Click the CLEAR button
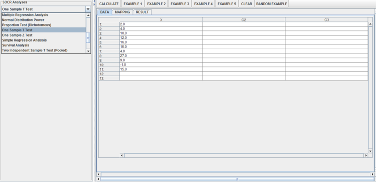The width and height of the screenshot is (376, 183). pyautogui.click(x=246, y=4)
